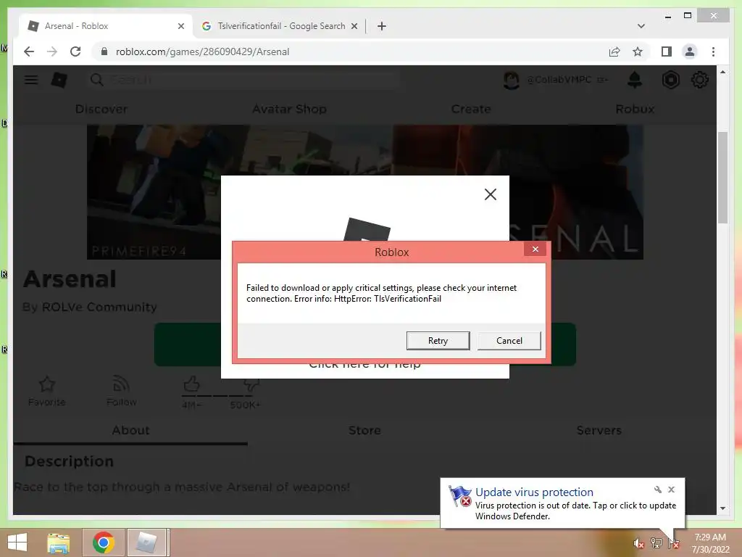Focus the address bar URL
Viewport: 742px width, 557px height.
203,51
